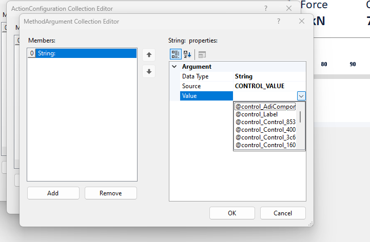Image resolution: width=370 pixels, height=242 pixels.
Task: Move selected member down
Action: coord(149,71)
